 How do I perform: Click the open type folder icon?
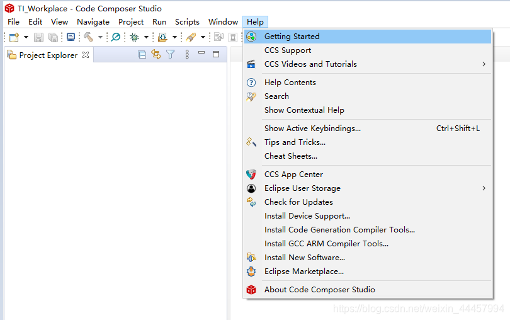pyautogui.click(x=162, y=37)
